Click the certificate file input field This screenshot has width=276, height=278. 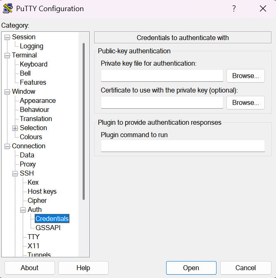tap(162, 102)
